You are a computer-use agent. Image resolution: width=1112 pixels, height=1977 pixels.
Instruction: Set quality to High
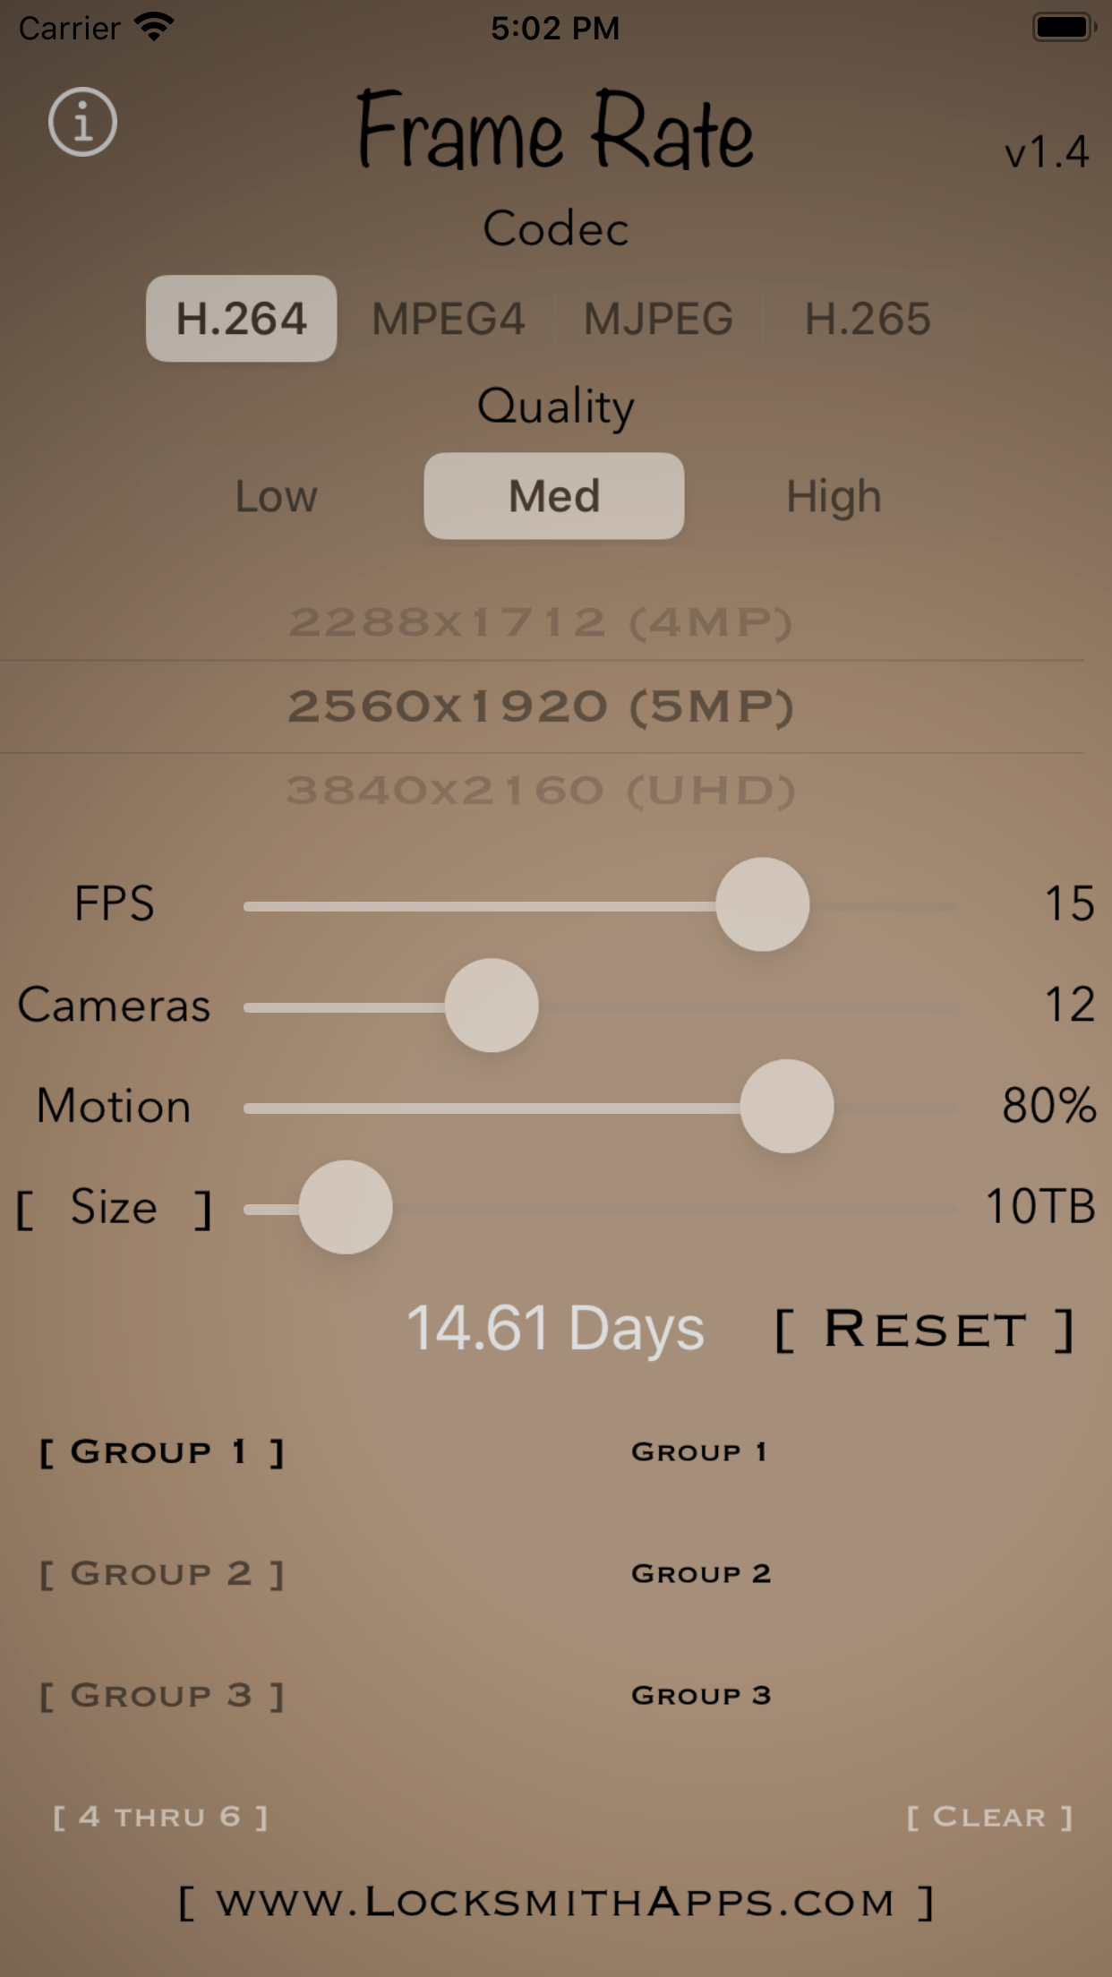pyautogui.click(x=833, y=496)
